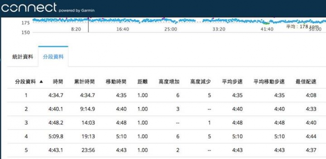Click the 平均移動步速 column header
The width and height of the screenshot is (326, 159).
coord(269,82)
